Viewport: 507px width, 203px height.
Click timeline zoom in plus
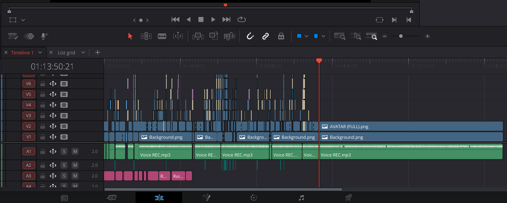click(x=428, y=37)
